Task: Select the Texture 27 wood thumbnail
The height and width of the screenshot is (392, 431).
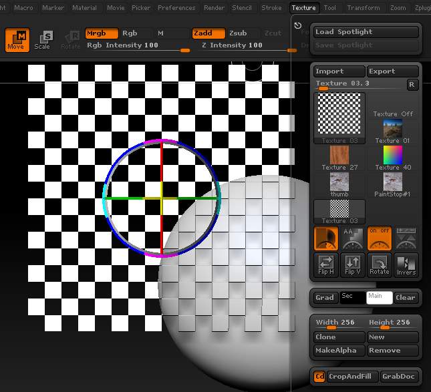Action: pos(339,158)
